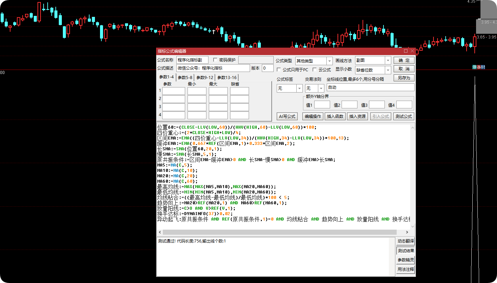Image resolution: width=497 pixels, height=283 pixels.
Task: Open the 参数精灵 panel
Action: click(x=405, y=260)
